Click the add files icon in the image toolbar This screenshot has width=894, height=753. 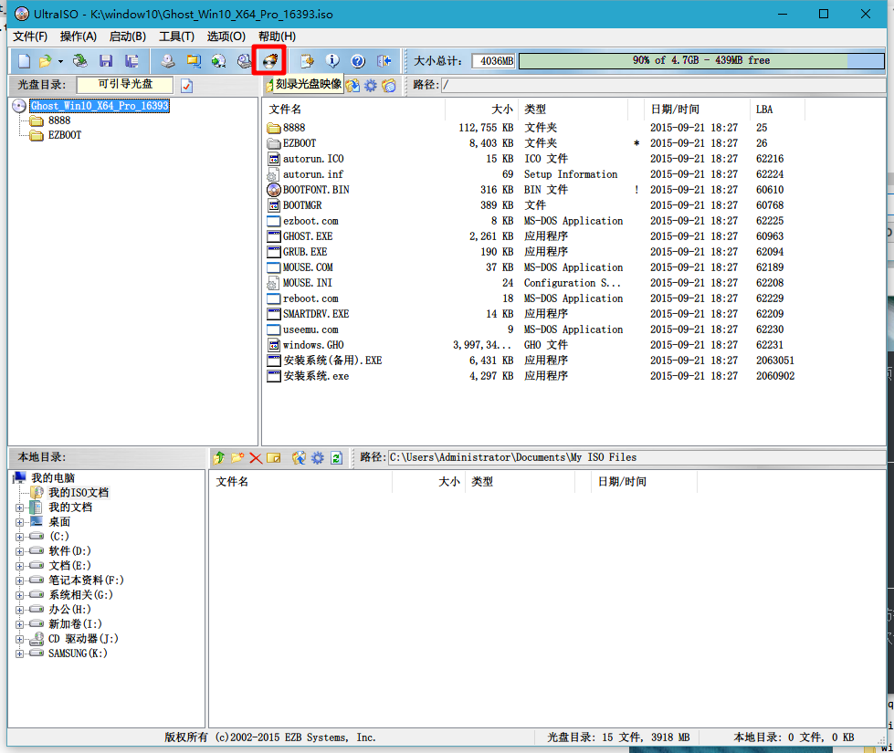(x=352, y=86)
